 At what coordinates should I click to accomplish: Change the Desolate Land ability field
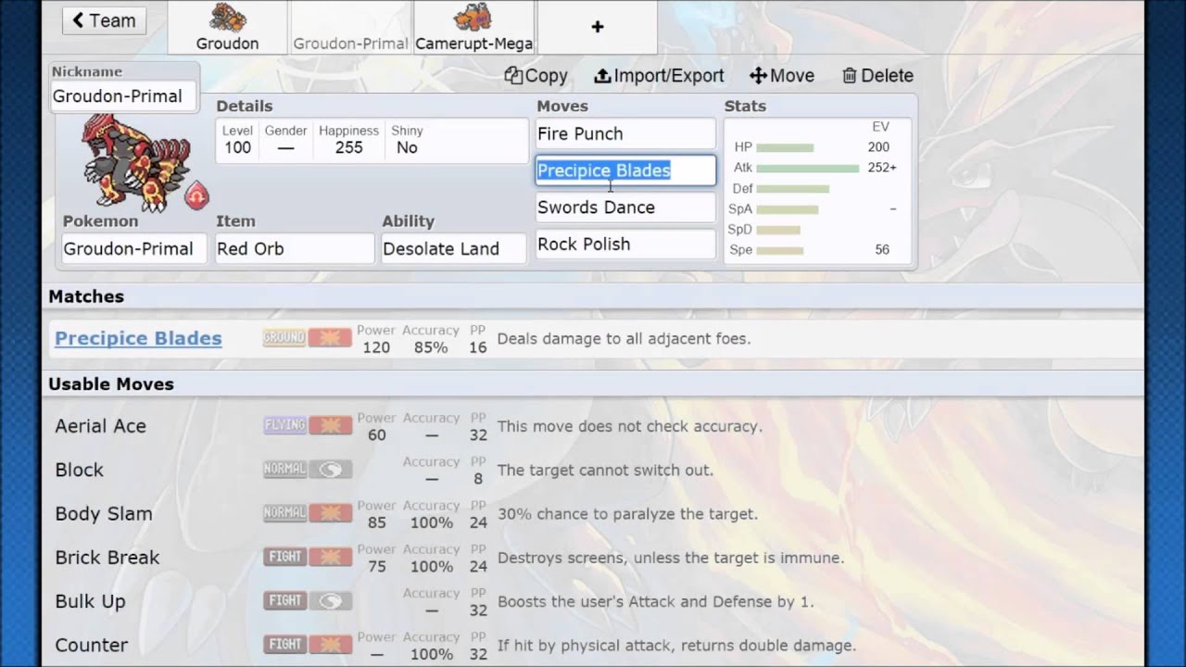[x=454, y=248]
